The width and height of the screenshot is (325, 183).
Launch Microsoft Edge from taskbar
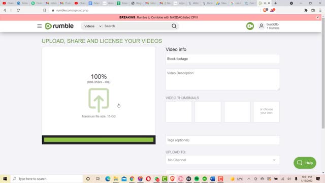pyautogui.click(x=108, y=178)
